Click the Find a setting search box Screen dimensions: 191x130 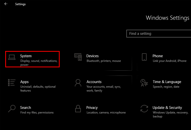pyautogui.click(x=158, y=34)
